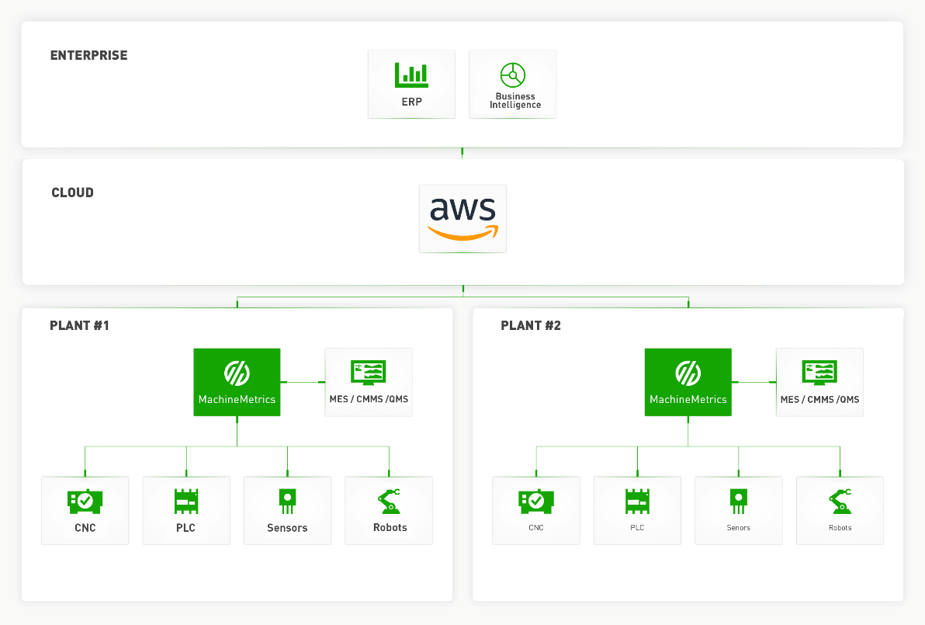Click the CNC machine icon in Plant #2

(x=535, y=501)
